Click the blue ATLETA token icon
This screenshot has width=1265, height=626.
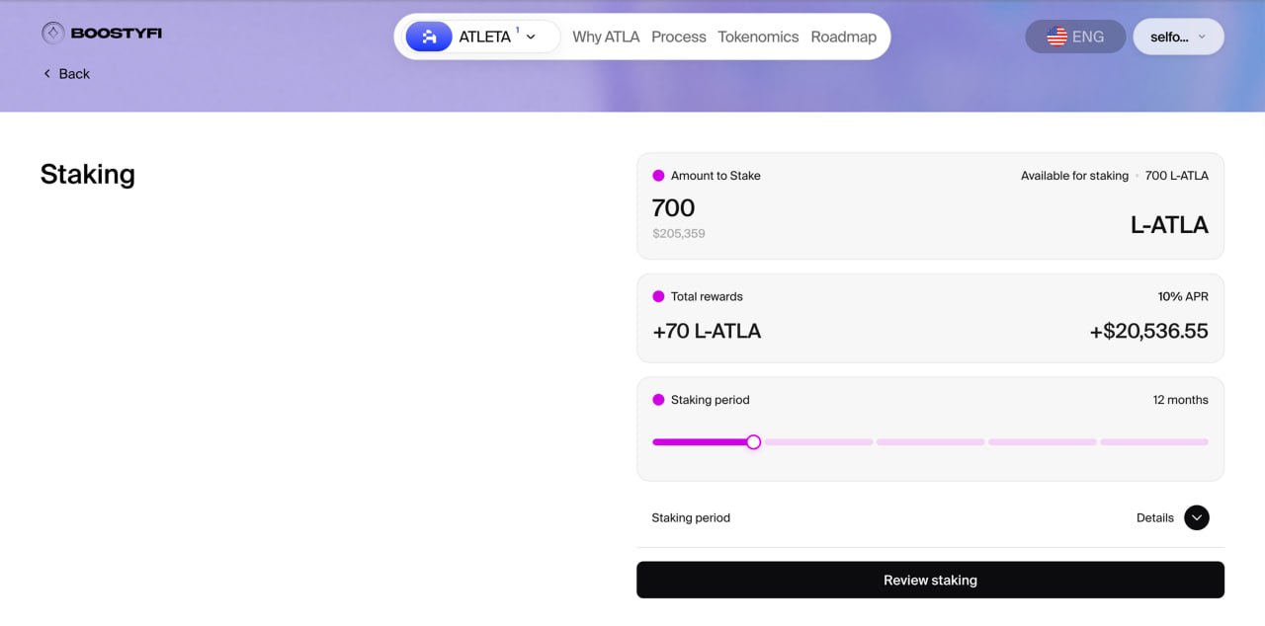coord(429,37)
